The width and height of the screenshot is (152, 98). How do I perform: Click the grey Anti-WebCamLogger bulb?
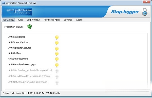click(x=57, y=71)
